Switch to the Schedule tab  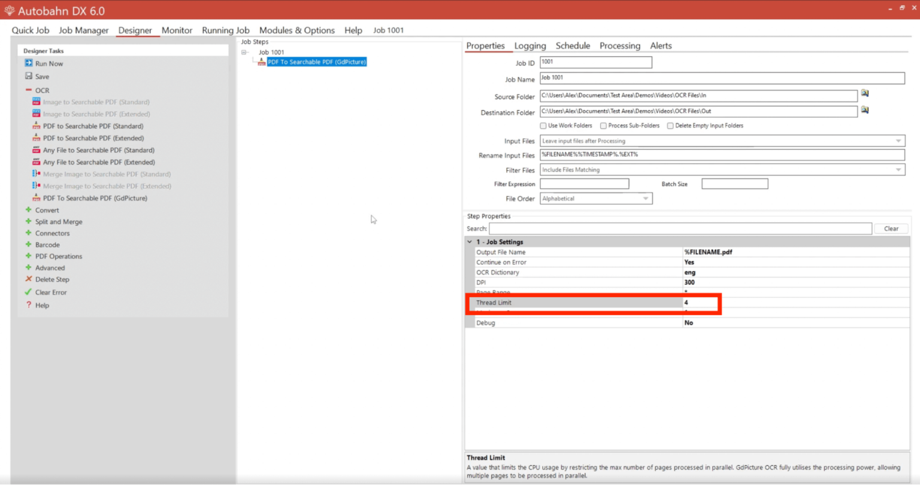tap(573, 45)
